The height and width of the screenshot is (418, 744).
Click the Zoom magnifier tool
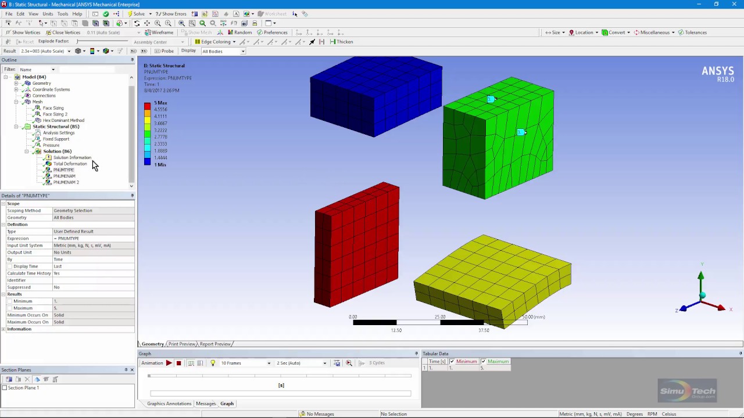[x=158, y=23]
